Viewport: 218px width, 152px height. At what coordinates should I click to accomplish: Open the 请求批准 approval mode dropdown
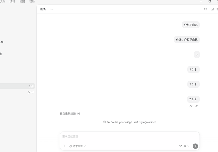coord(78,146)
